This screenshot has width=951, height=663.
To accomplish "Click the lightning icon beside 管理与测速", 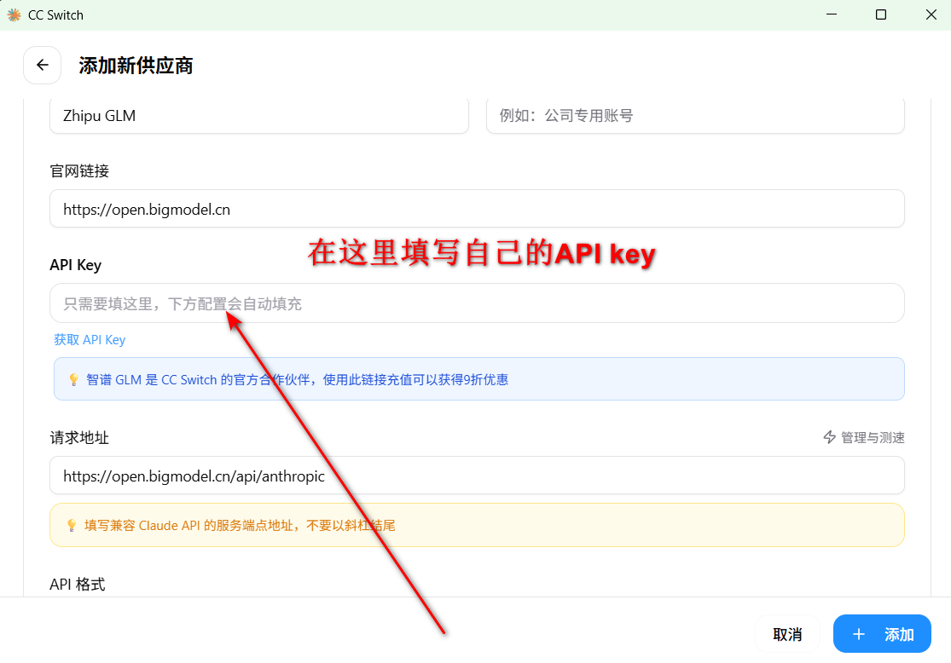I will click(829, 437).
